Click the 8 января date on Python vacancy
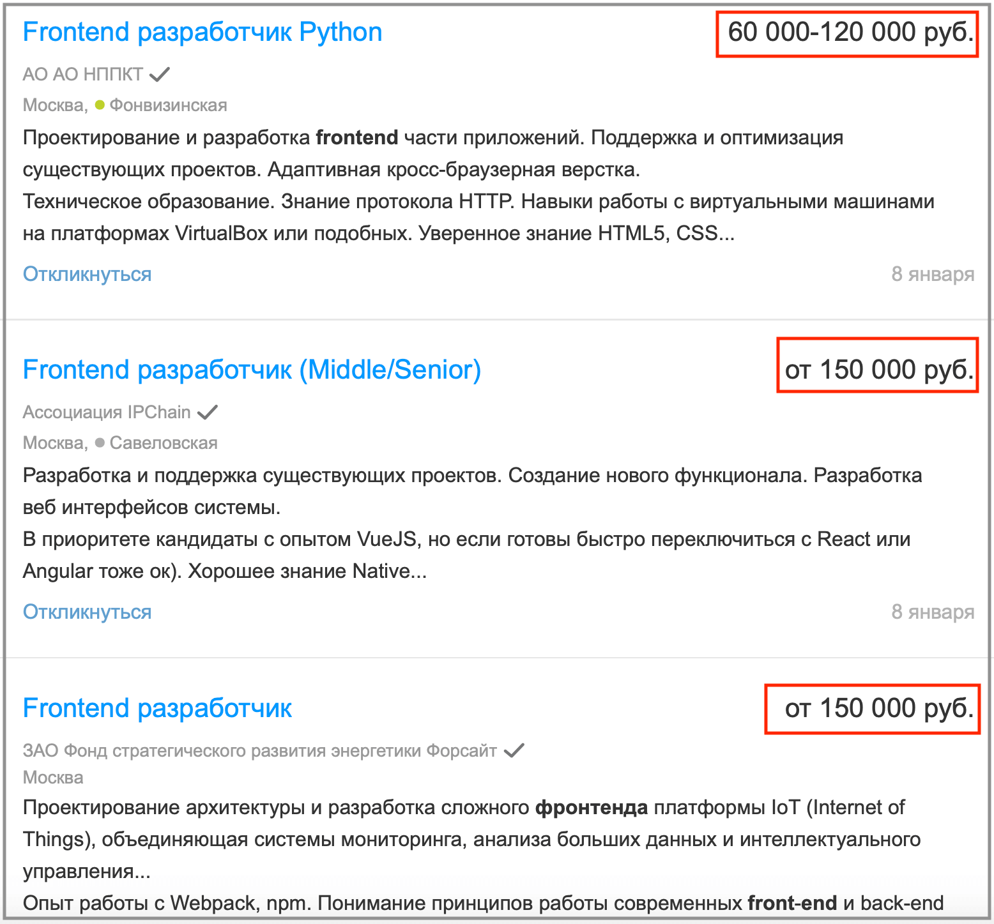994x924 pixels. pos(932,274)
